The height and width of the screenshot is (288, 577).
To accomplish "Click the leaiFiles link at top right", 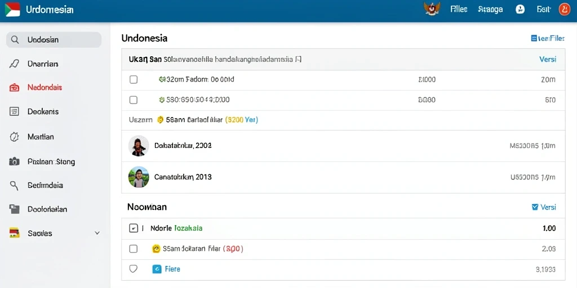I will (548, 38).
